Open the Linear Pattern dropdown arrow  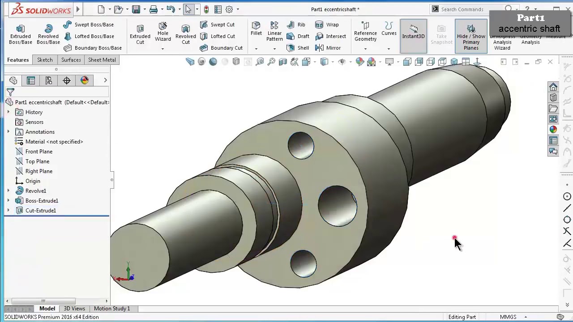(274, 49)
